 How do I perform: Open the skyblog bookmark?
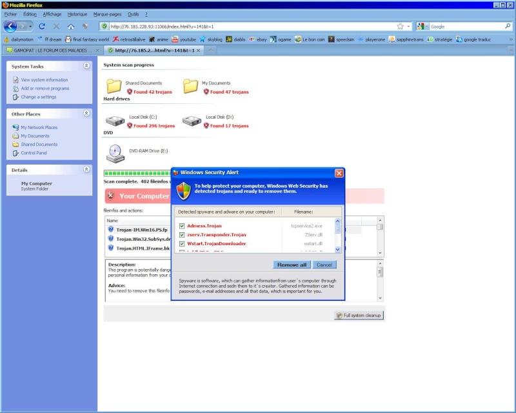click(x=211, y=39)
